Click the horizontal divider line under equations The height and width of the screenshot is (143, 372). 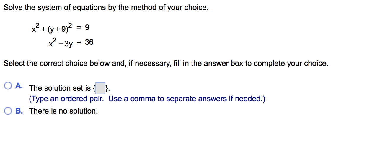click(x=186, y=55)
